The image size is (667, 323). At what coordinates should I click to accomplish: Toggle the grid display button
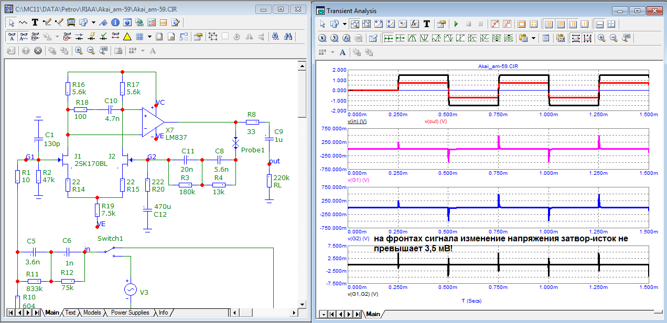tap(139, 37)
